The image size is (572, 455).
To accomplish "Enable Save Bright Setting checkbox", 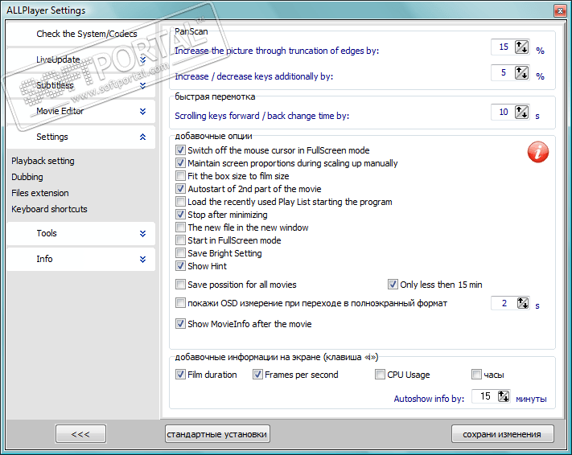I will [x=180, y=252].
